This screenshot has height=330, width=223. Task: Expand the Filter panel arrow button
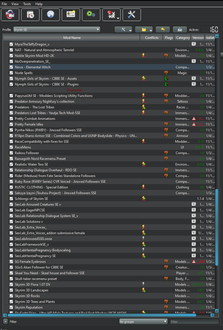click(x=5, y=321)
